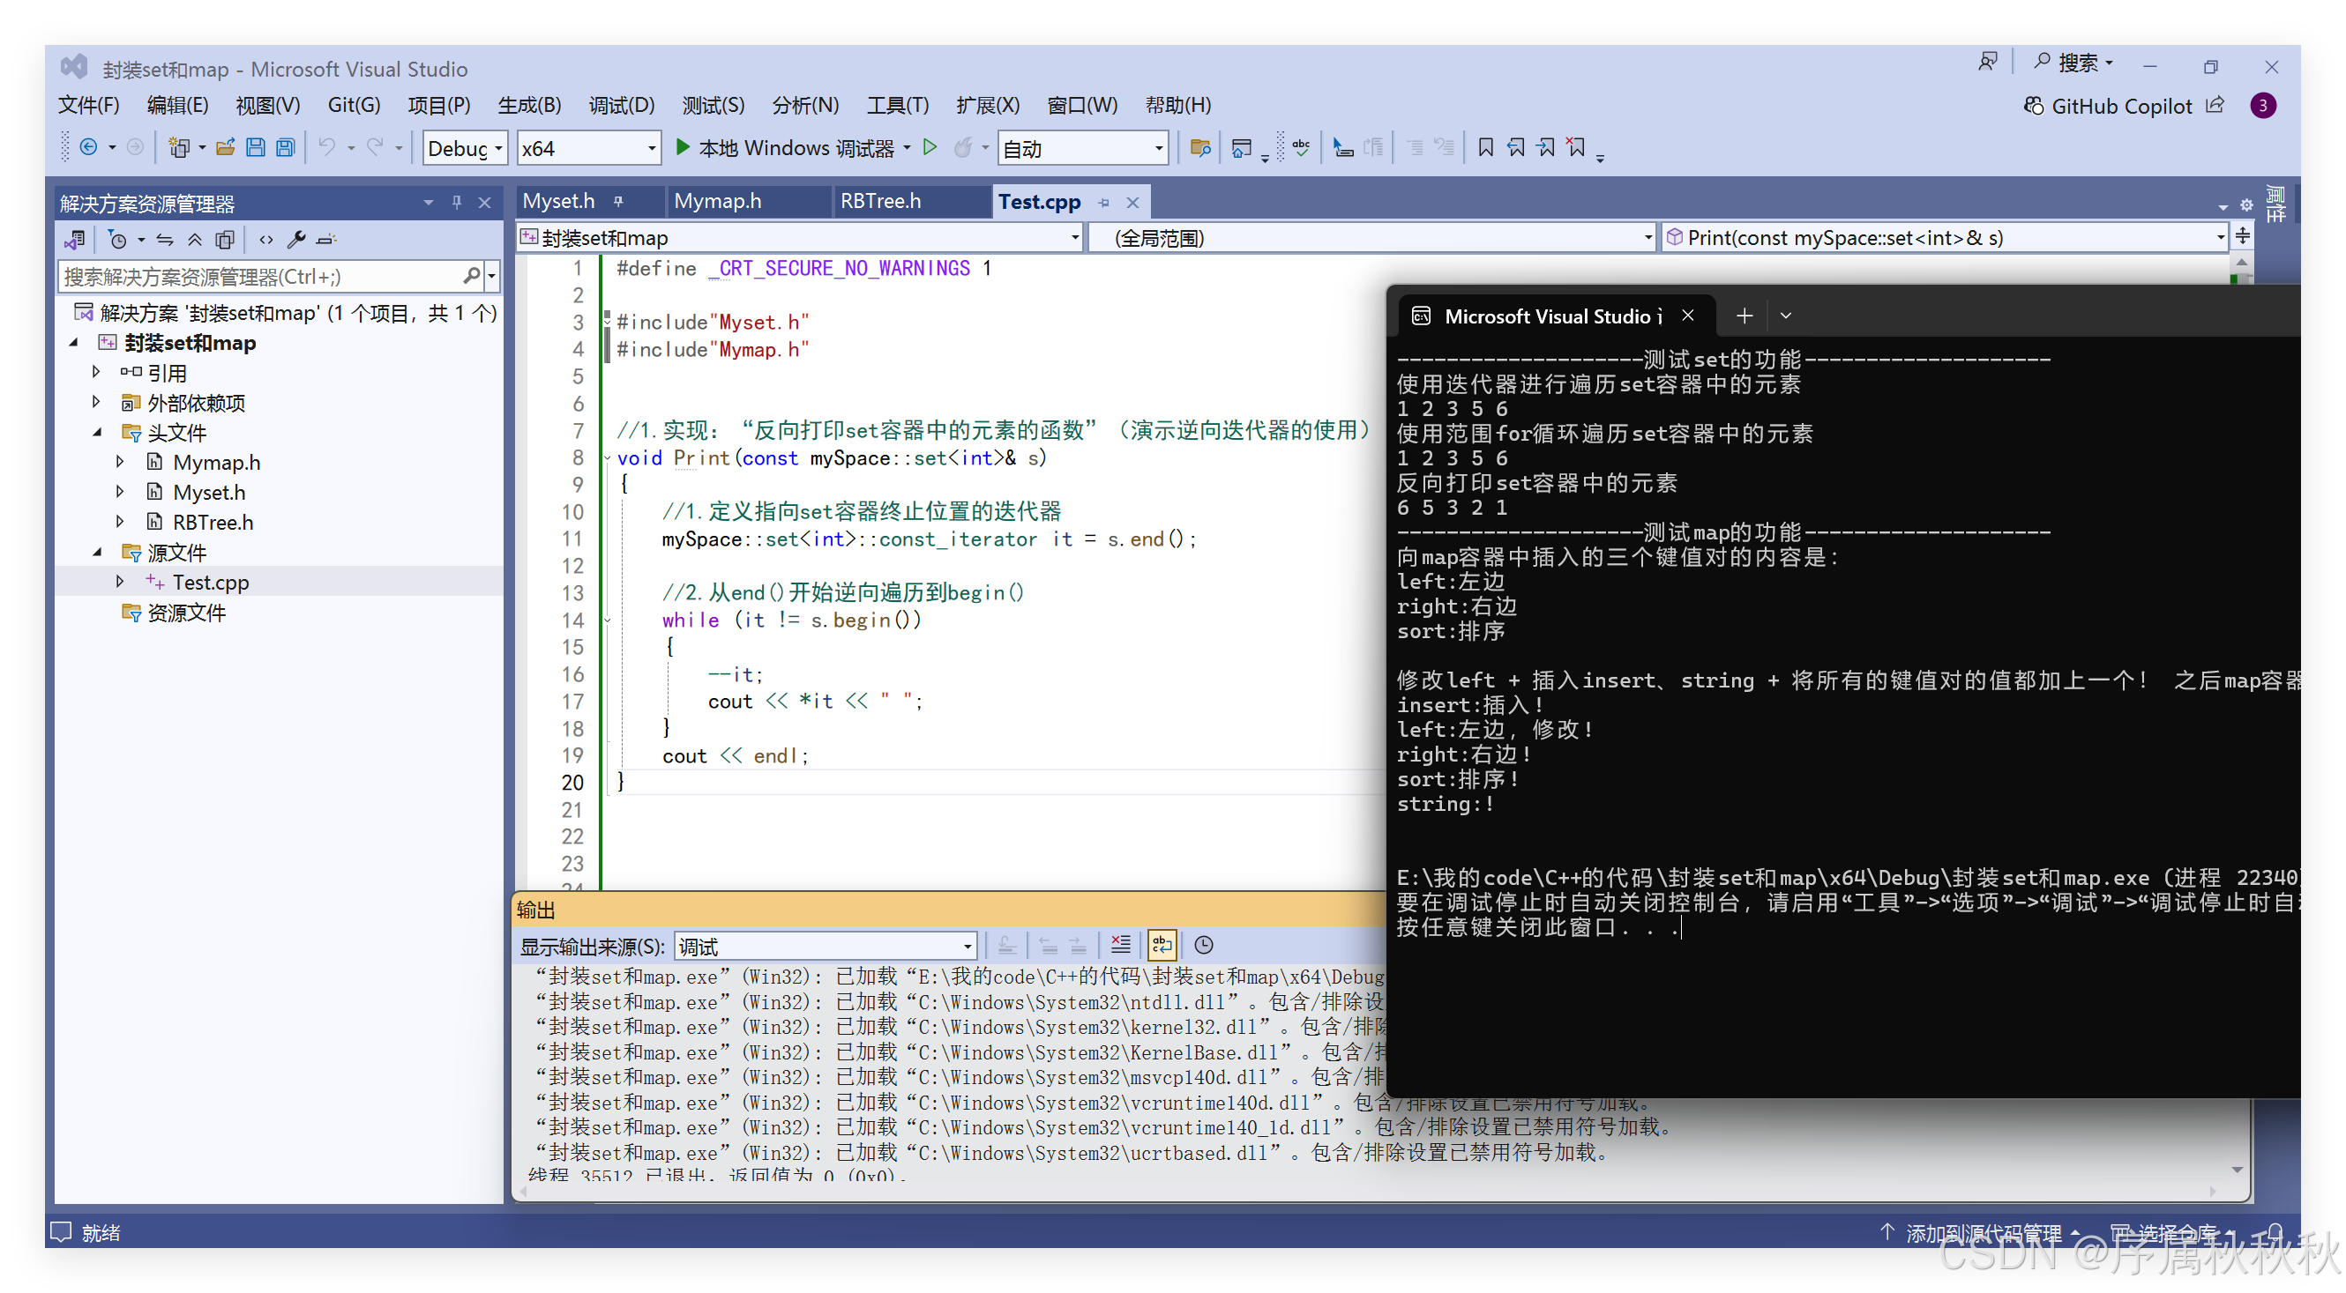Open the Debug configuration dropdown
The width and height of the screenshot is (2346, 1293).
466,148
